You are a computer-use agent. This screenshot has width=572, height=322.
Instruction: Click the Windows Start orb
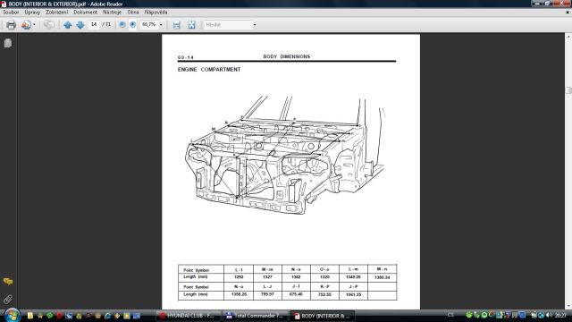coord(13,315)
